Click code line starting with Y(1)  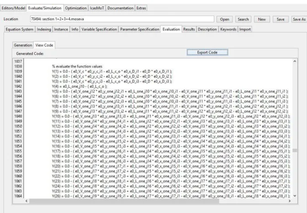coord(112,71)
